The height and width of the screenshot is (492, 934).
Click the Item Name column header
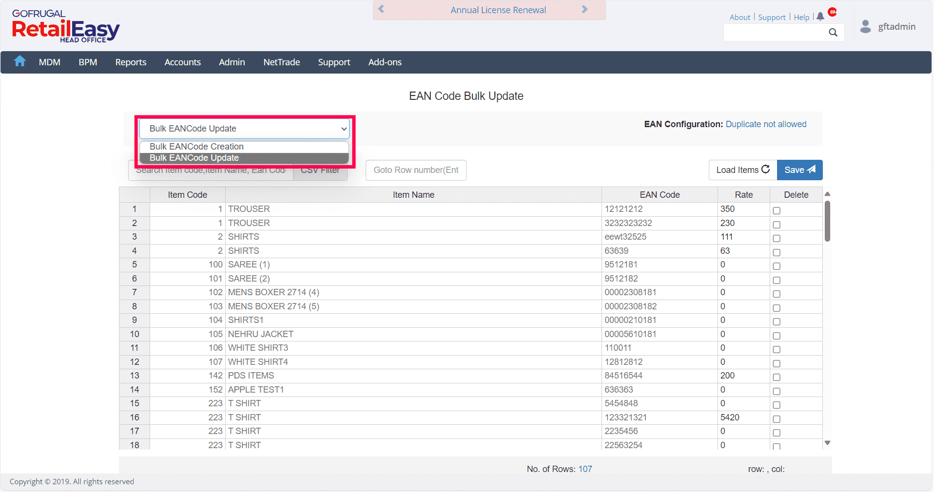413,195
